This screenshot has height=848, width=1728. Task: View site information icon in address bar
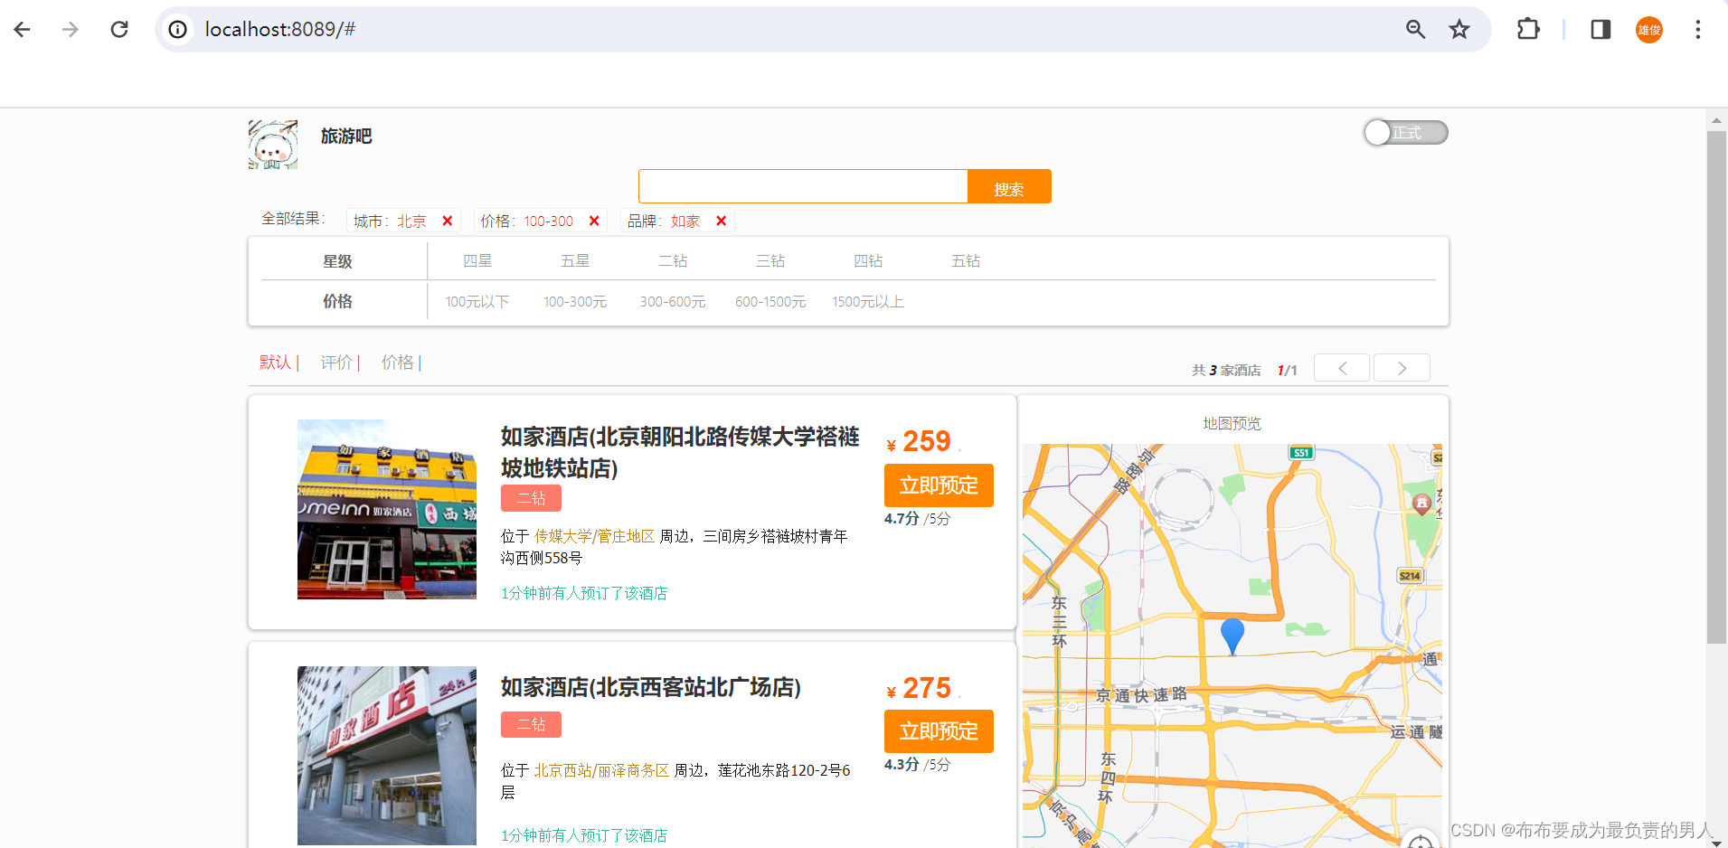[x=178, y=30]
